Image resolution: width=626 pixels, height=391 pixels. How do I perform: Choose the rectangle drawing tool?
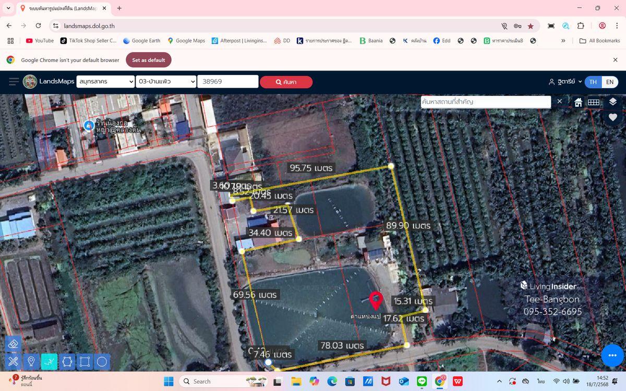click(x=85, y=361)
